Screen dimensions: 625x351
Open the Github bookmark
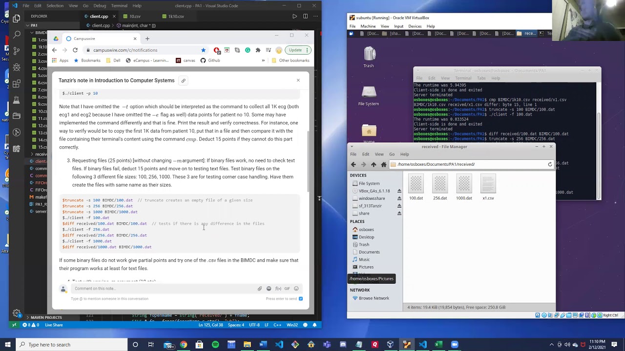click(x=210, y=60)
